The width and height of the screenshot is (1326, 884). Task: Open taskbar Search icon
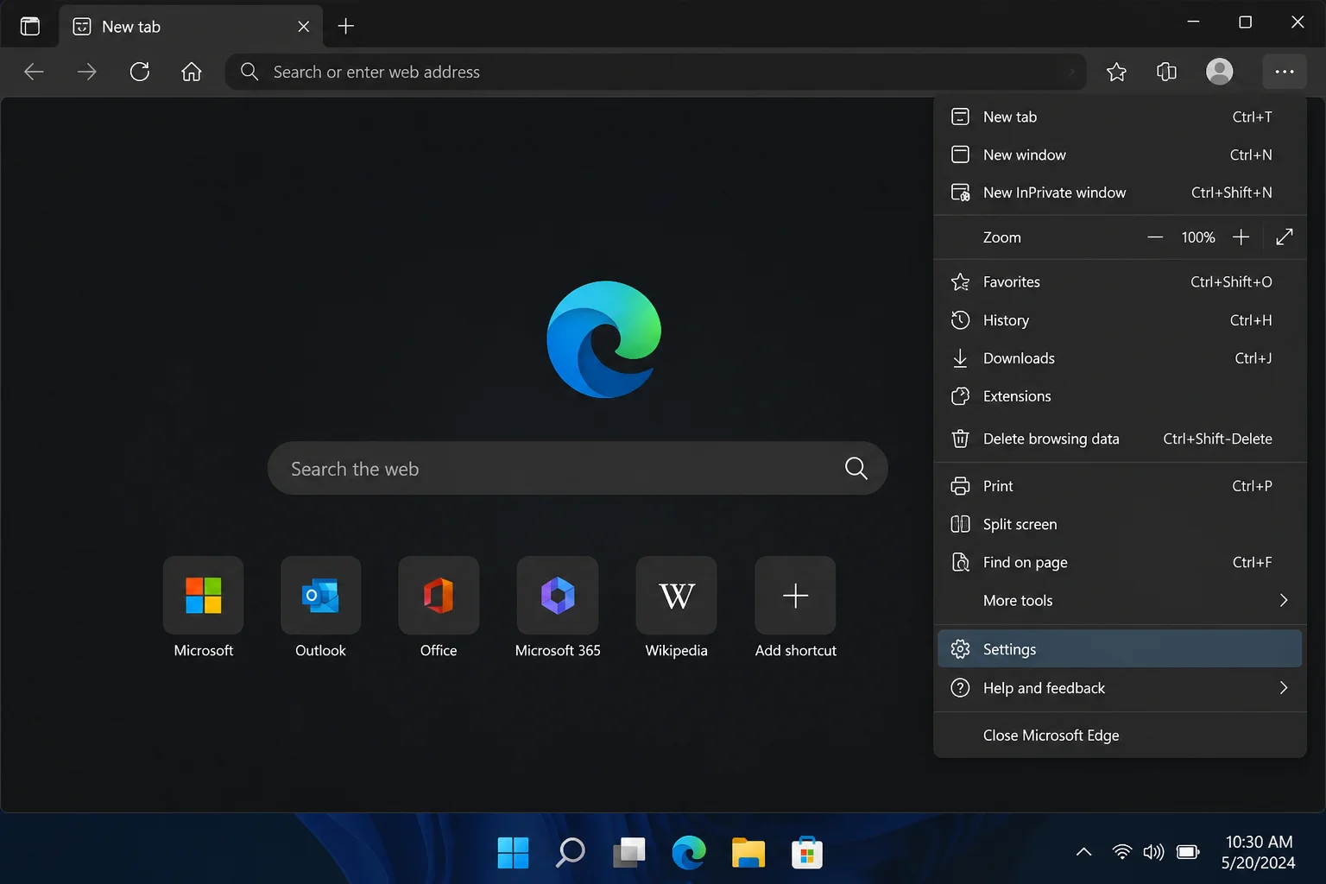pos(571,853)
